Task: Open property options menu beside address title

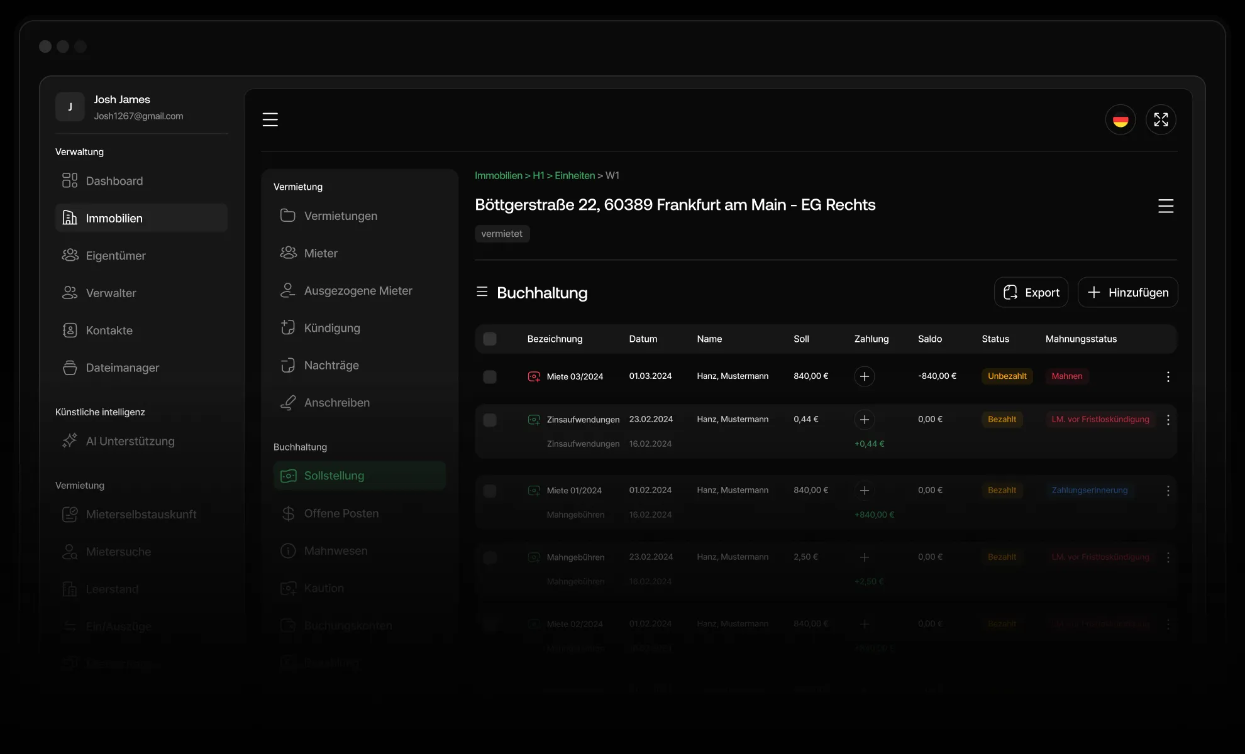Action: (1165, 206)
